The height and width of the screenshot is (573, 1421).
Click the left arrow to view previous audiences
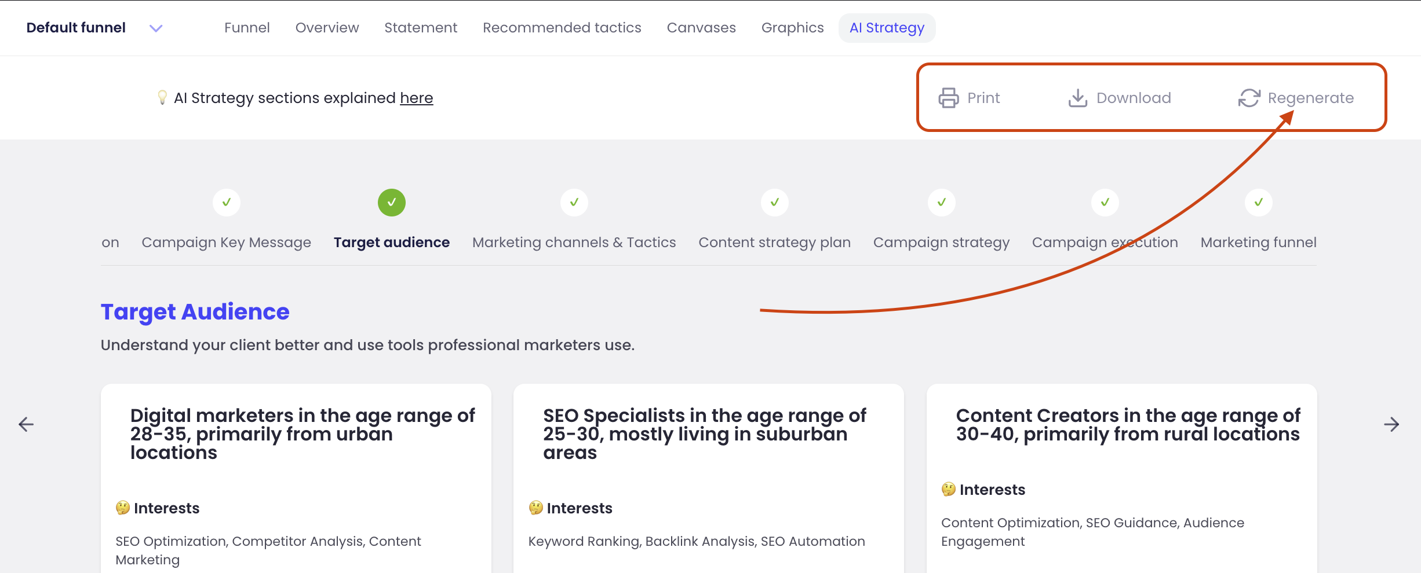tap(25, 424)
